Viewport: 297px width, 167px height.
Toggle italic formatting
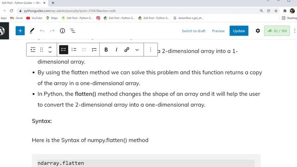click(116, 50)
